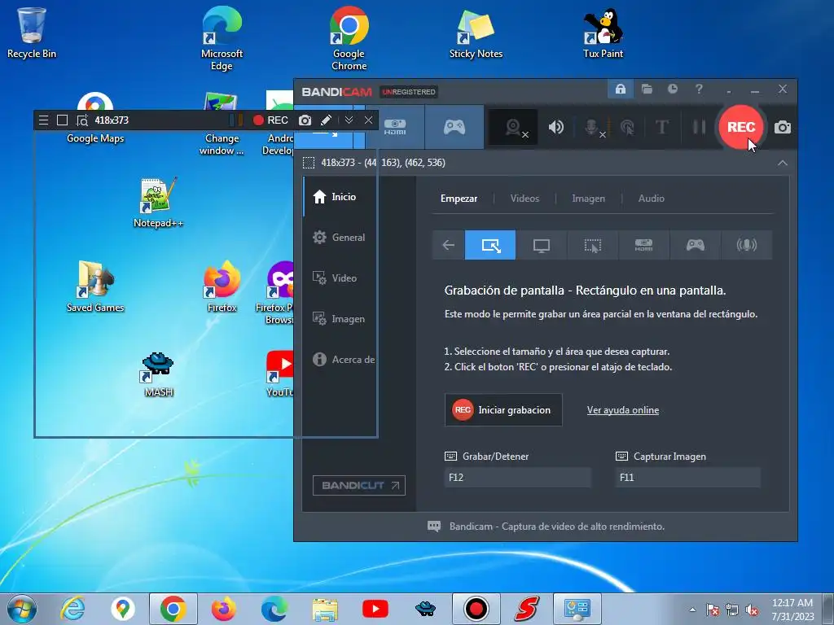Screen dimensions: 834x625
Task: Click the Notepad++ desktop shortcut
Action: tap(158, 203)
